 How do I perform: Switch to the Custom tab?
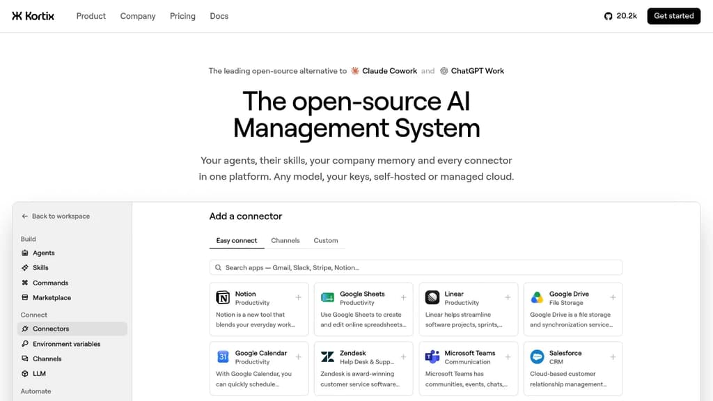point(326,240)
